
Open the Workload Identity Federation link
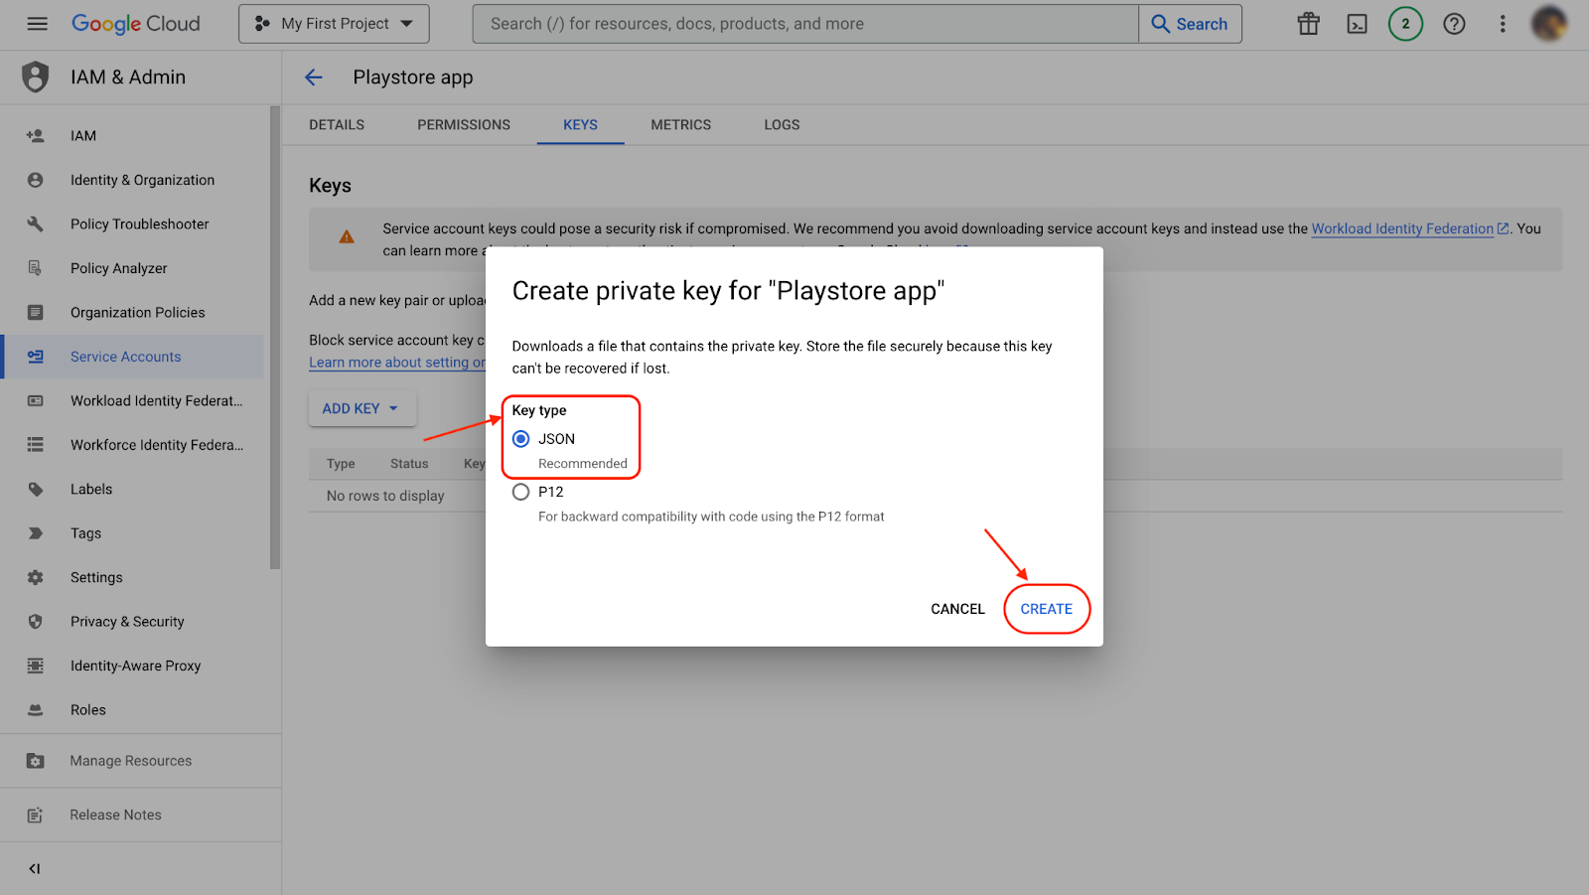[1401, 228]
